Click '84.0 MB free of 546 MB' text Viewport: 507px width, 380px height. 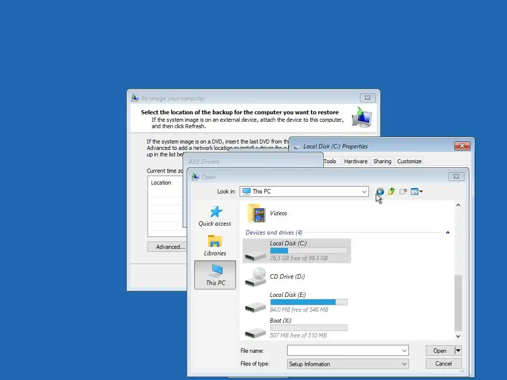299,310
